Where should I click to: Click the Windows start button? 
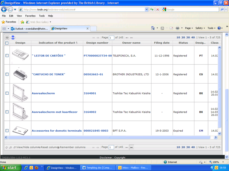11,168
